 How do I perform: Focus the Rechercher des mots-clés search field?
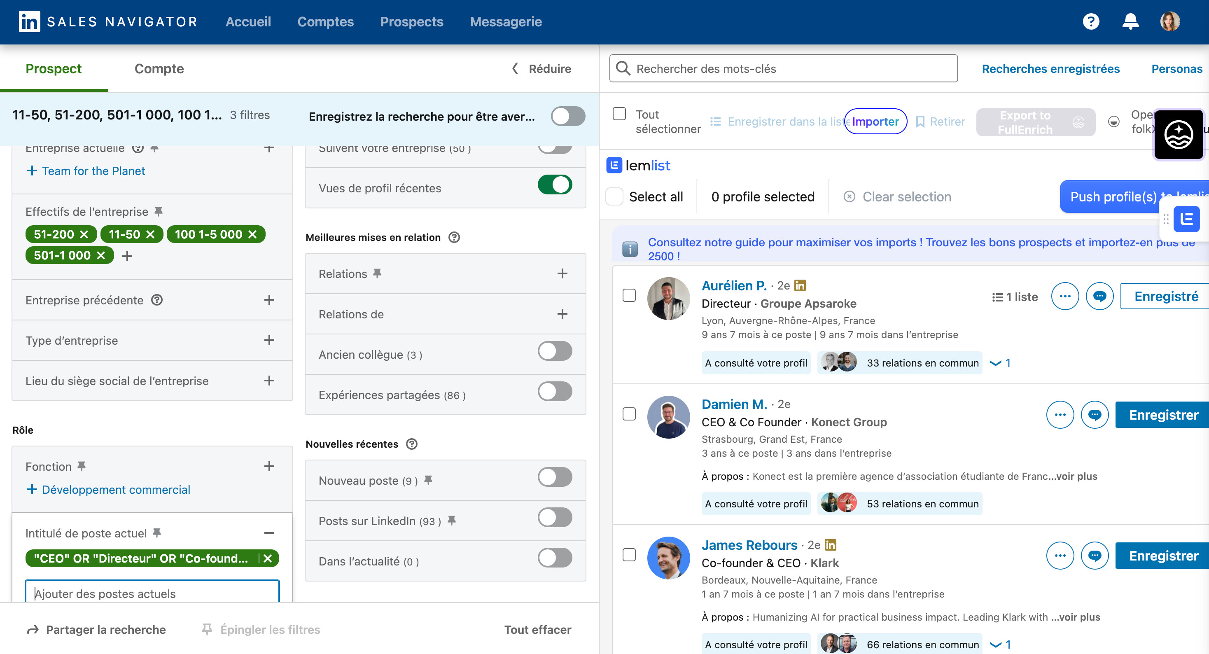[x=783, y=68]
